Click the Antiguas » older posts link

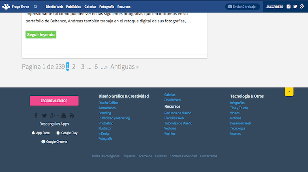[124, 67]
